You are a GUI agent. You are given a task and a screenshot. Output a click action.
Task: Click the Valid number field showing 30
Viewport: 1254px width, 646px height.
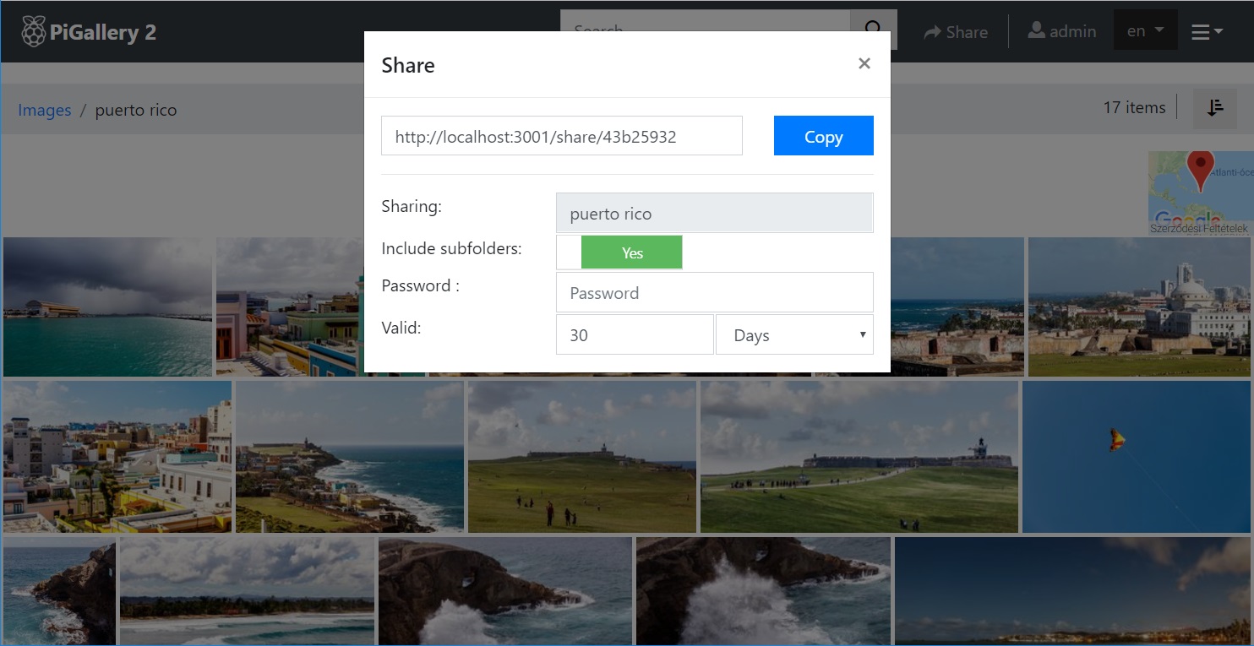635,335
